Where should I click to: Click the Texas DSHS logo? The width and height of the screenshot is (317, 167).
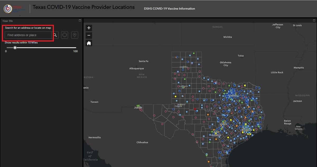[15, 8]
